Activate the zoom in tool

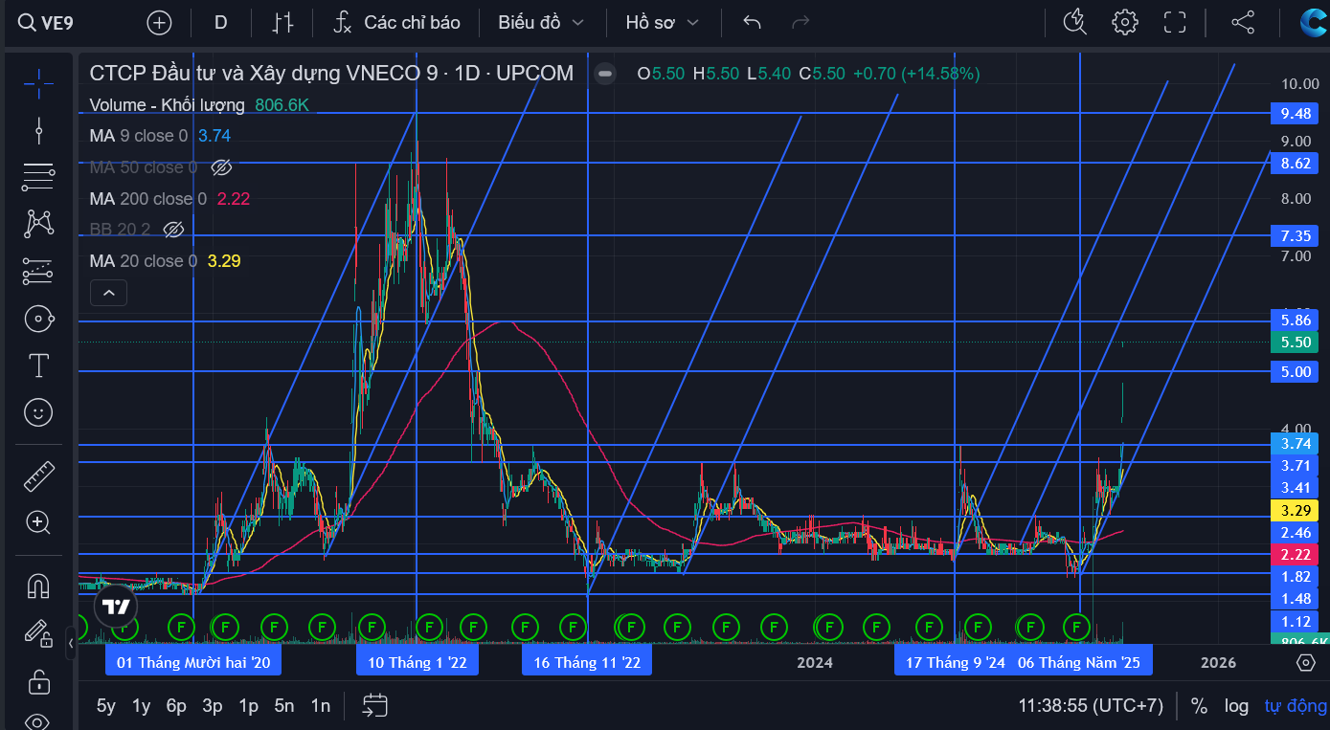[38, 521]
